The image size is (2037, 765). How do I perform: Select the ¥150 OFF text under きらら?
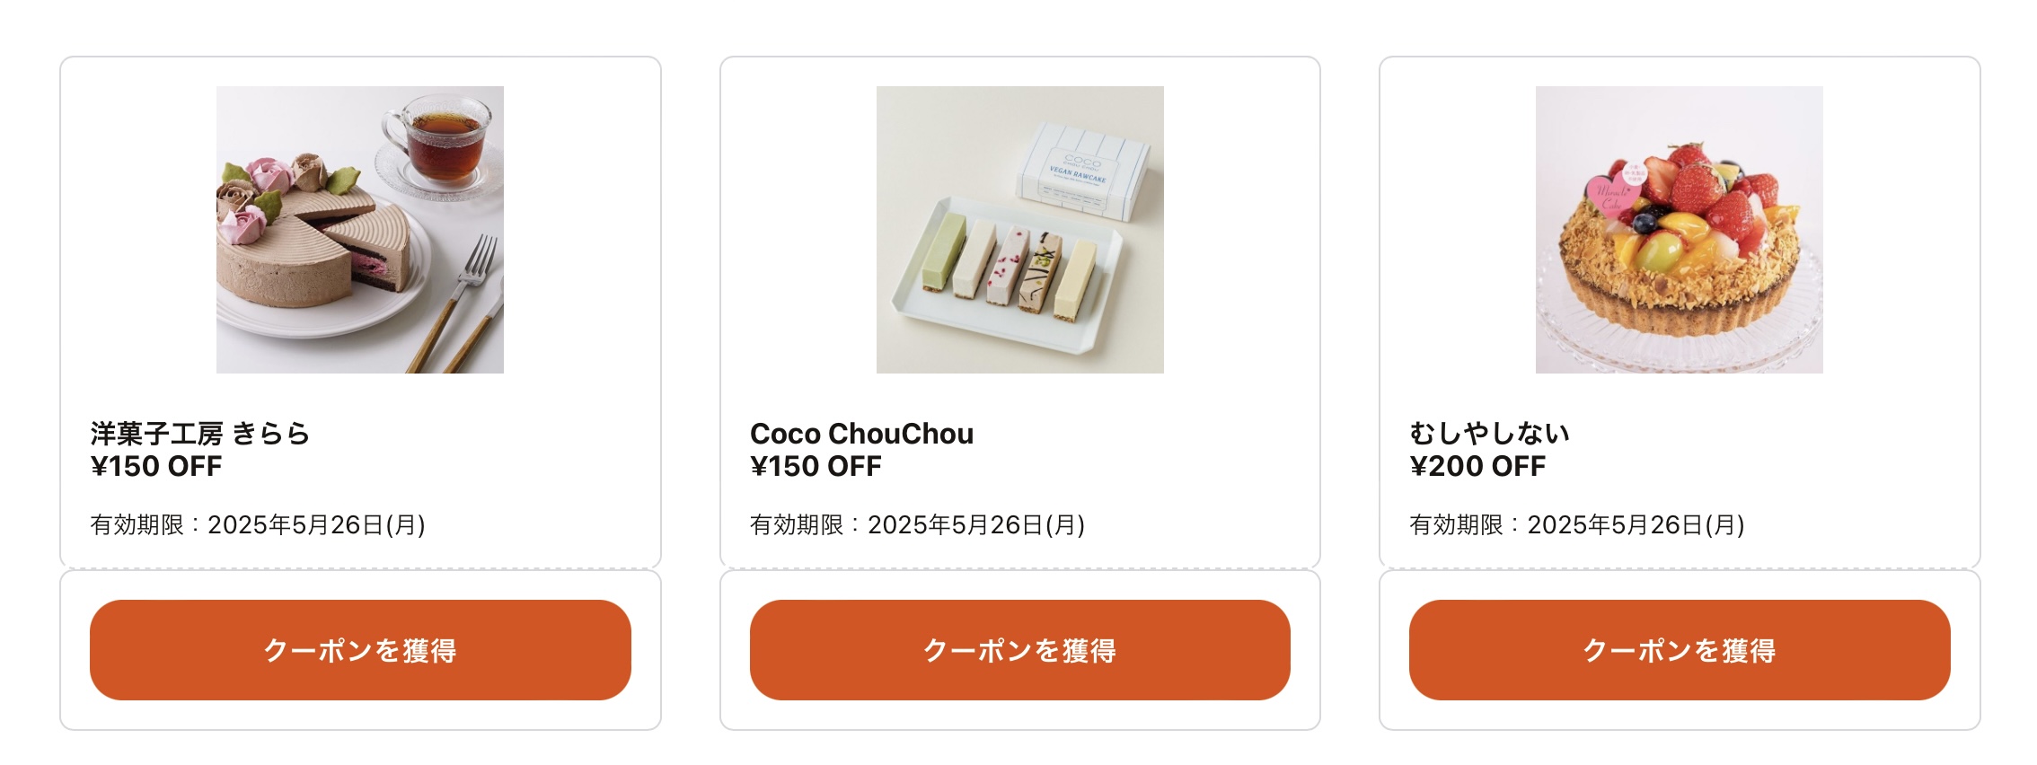coord(156,467)
